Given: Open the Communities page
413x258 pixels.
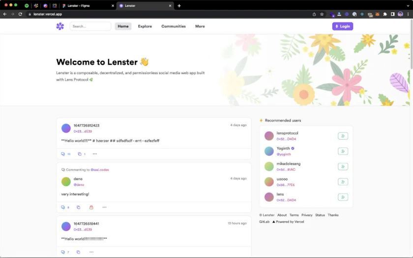Looking at the screenshot, I should (174, 26).
